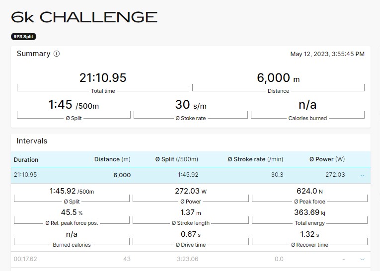Image resolution: width=380 pixels, height=271 pixels.
Task: Select the 21:10.95 total time value
Action: point(103,78)
